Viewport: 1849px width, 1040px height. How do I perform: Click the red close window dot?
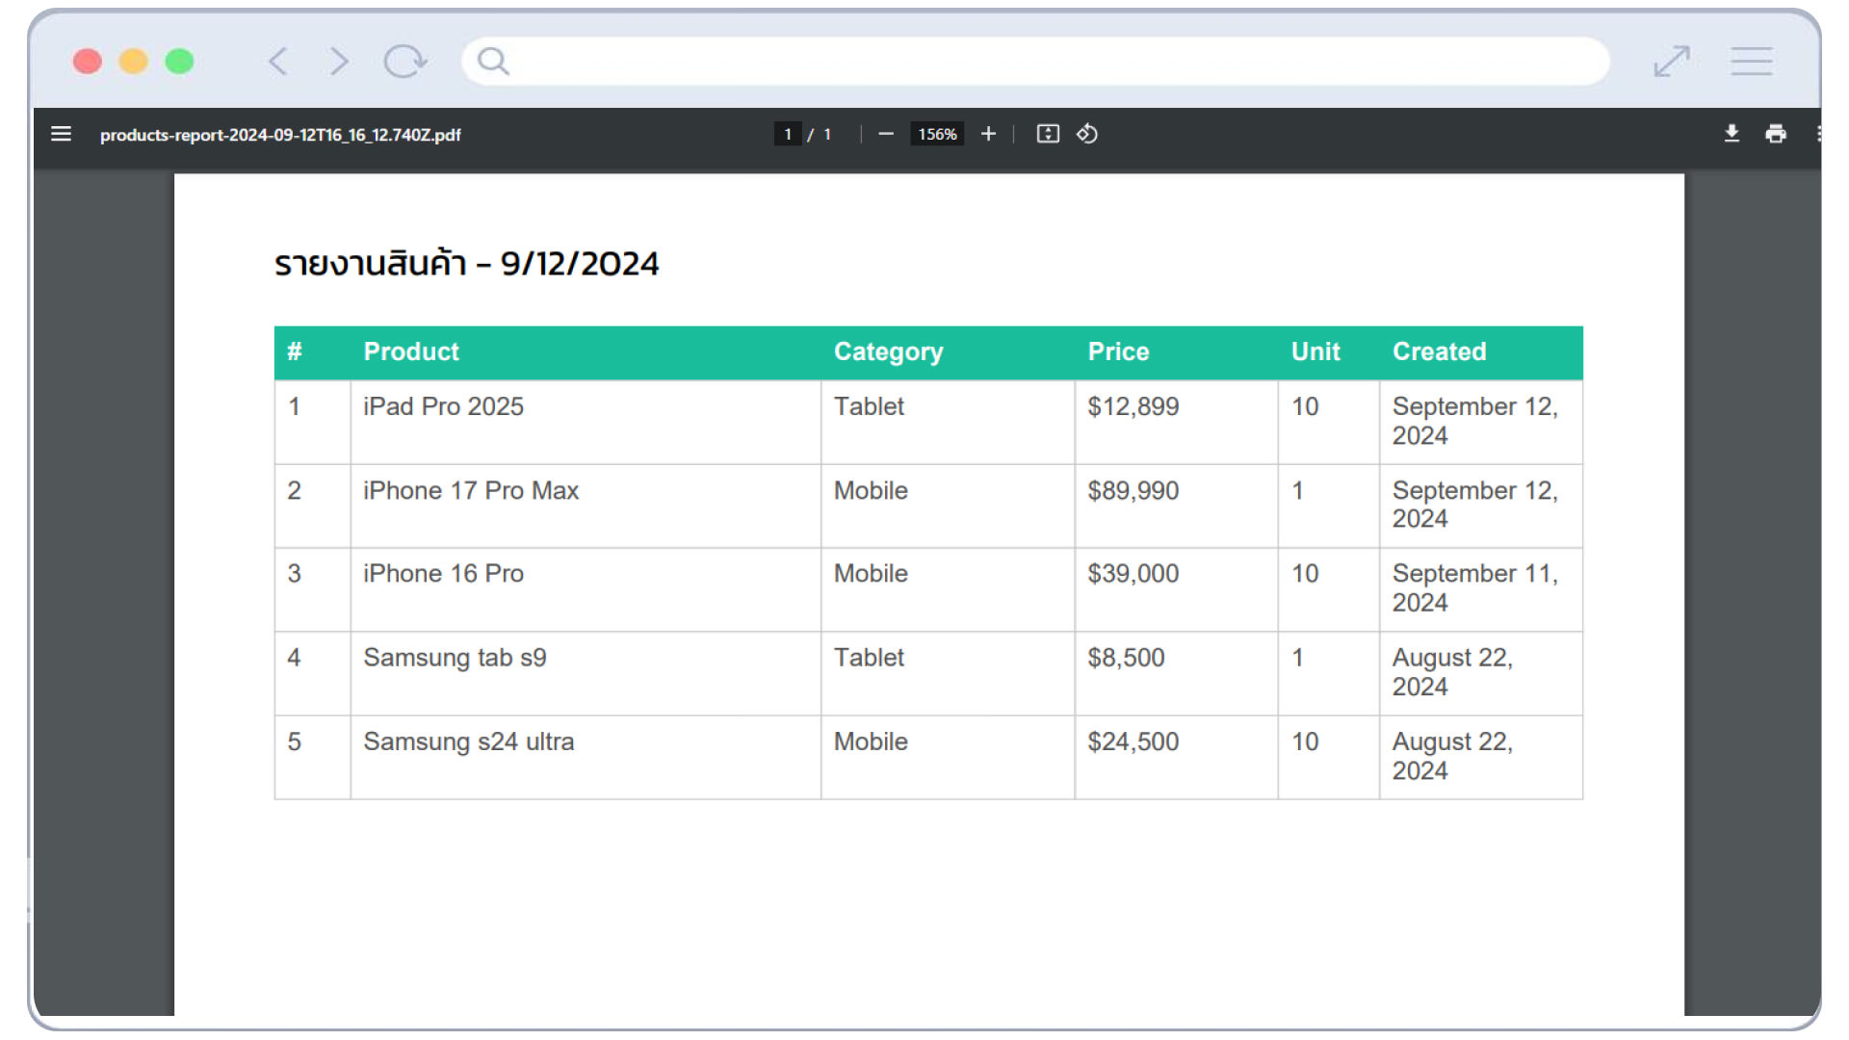88,62
